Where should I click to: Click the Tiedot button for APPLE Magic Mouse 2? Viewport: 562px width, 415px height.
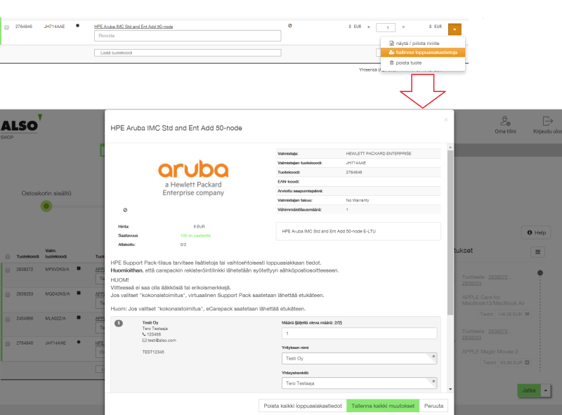[490, 362]
